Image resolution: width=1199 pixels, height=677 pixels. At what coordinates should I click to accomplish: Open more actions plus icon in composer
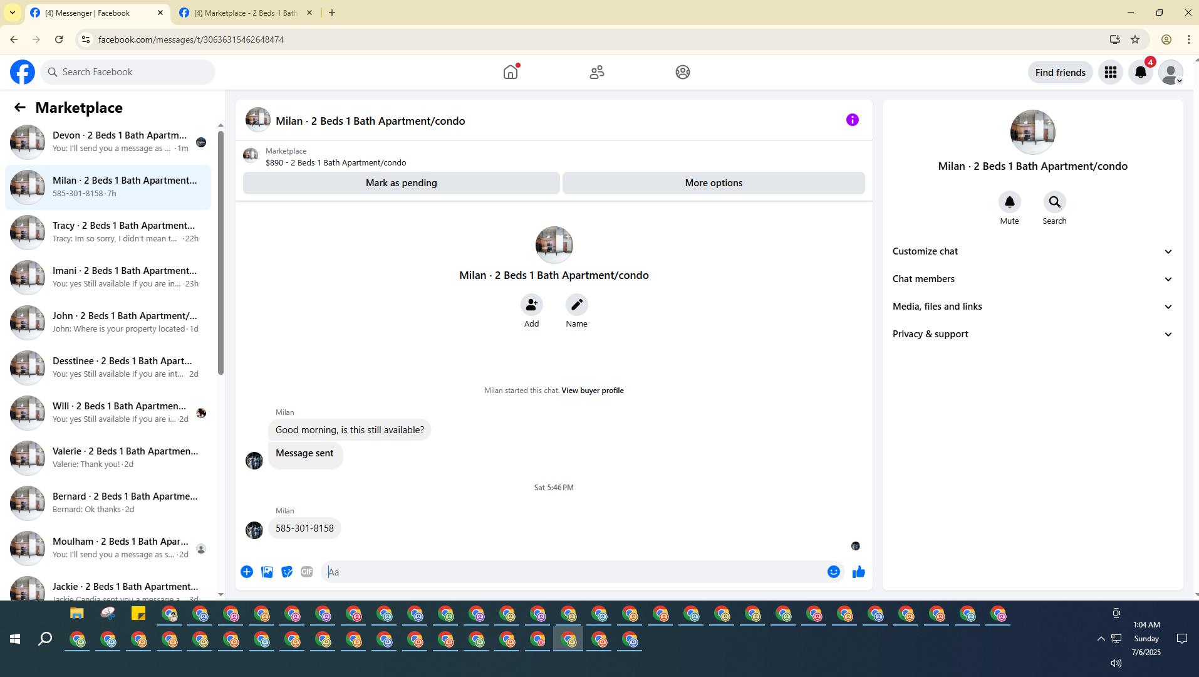click(x=247, y=572)
